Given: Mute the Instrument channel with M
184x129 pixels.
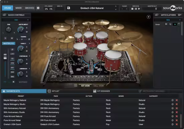Looking at the screenshot, I should click(x=27, y=32).
